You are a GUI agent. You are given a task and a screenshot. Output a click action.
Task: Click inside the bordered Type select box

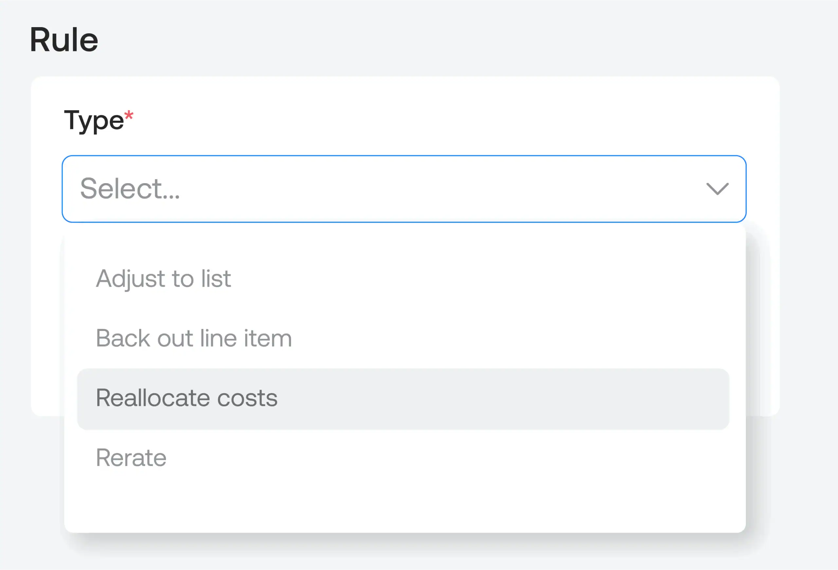click(x=397, y=188)
